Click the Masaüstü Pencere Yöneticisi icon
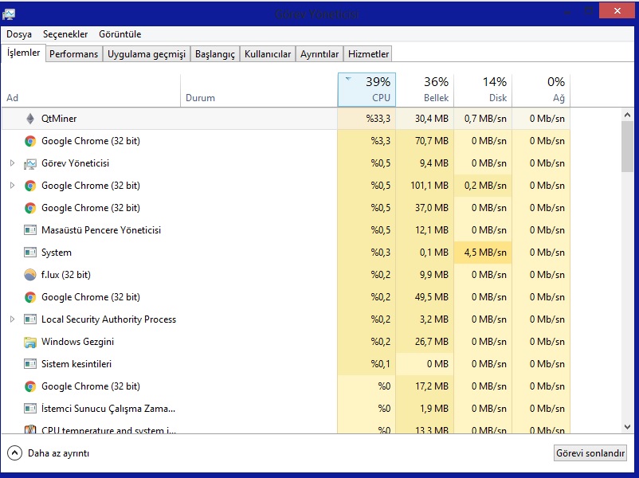The width and height of the screenshot is (639, 478). coord(30,230)
